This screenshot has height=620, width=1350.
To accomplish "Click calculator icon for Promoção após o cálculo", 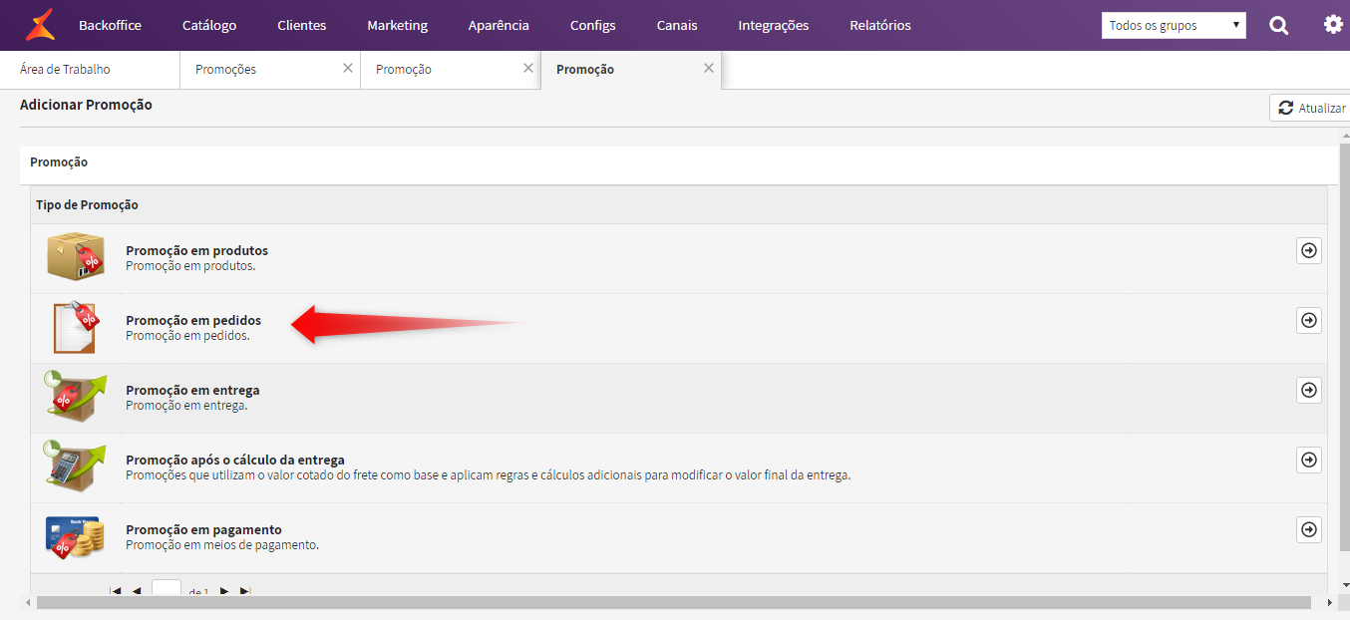I will click(75, 466).
